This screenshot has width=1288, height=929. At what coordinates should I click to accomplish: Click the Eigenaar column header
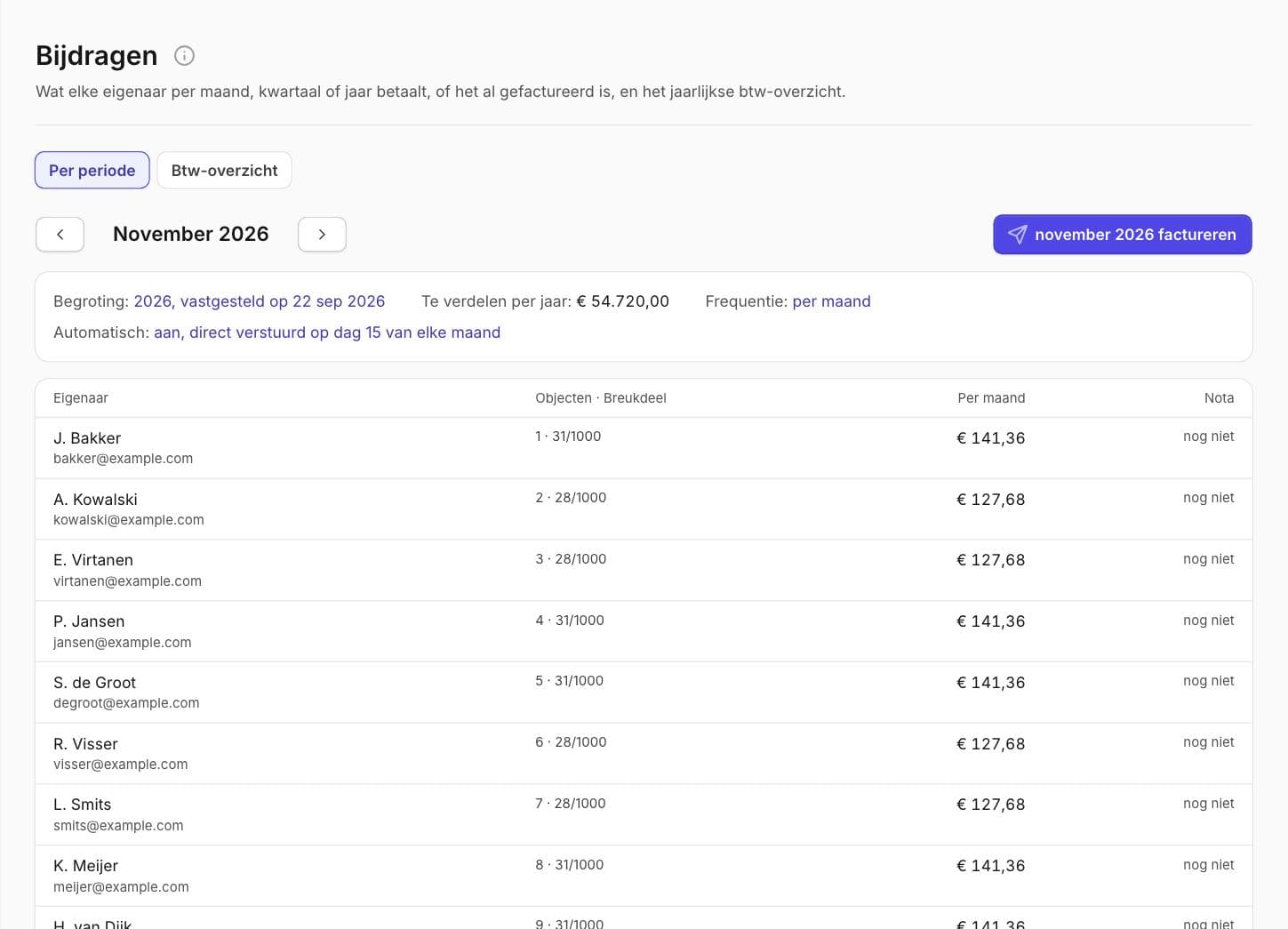click(x=81, y=398)
